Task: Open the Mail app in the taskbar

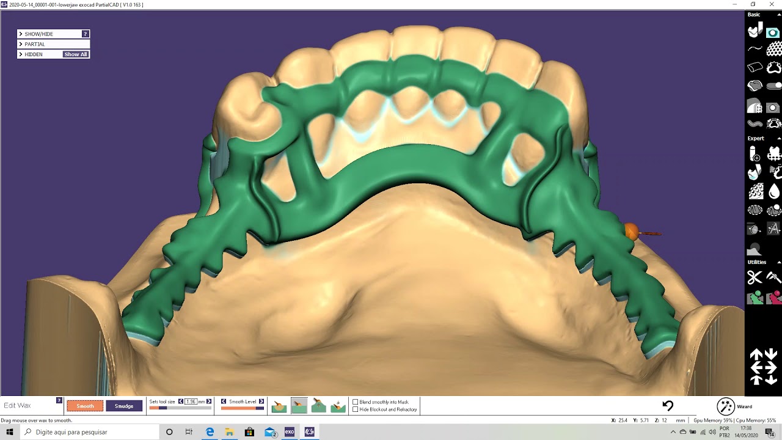Action: pyautogui.click(x=269, y=432)
